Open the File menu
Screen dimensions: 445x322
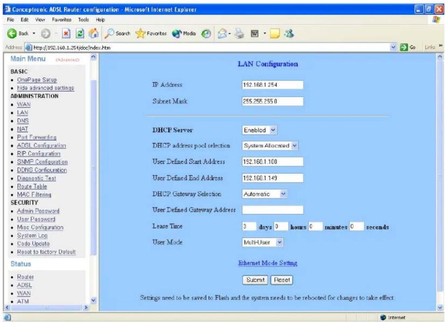pos(10,20)
